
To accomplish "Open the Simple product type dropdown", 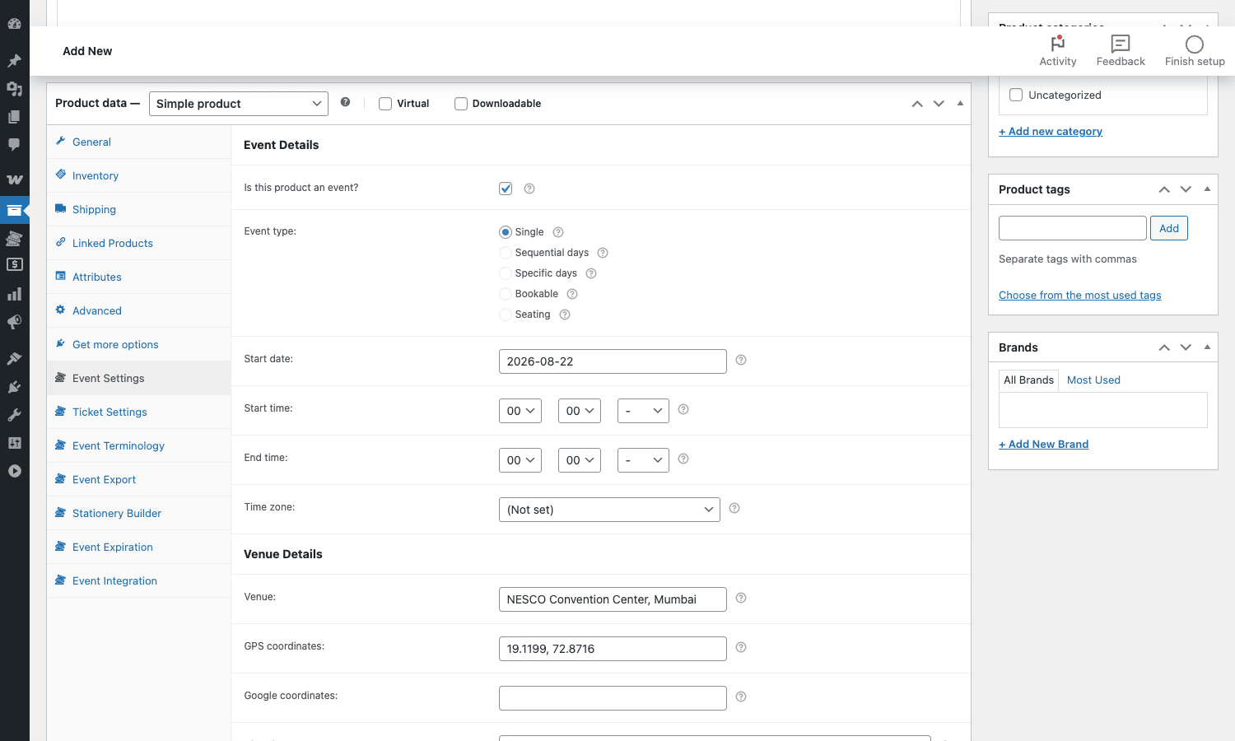I will click(x=239, y=104).
